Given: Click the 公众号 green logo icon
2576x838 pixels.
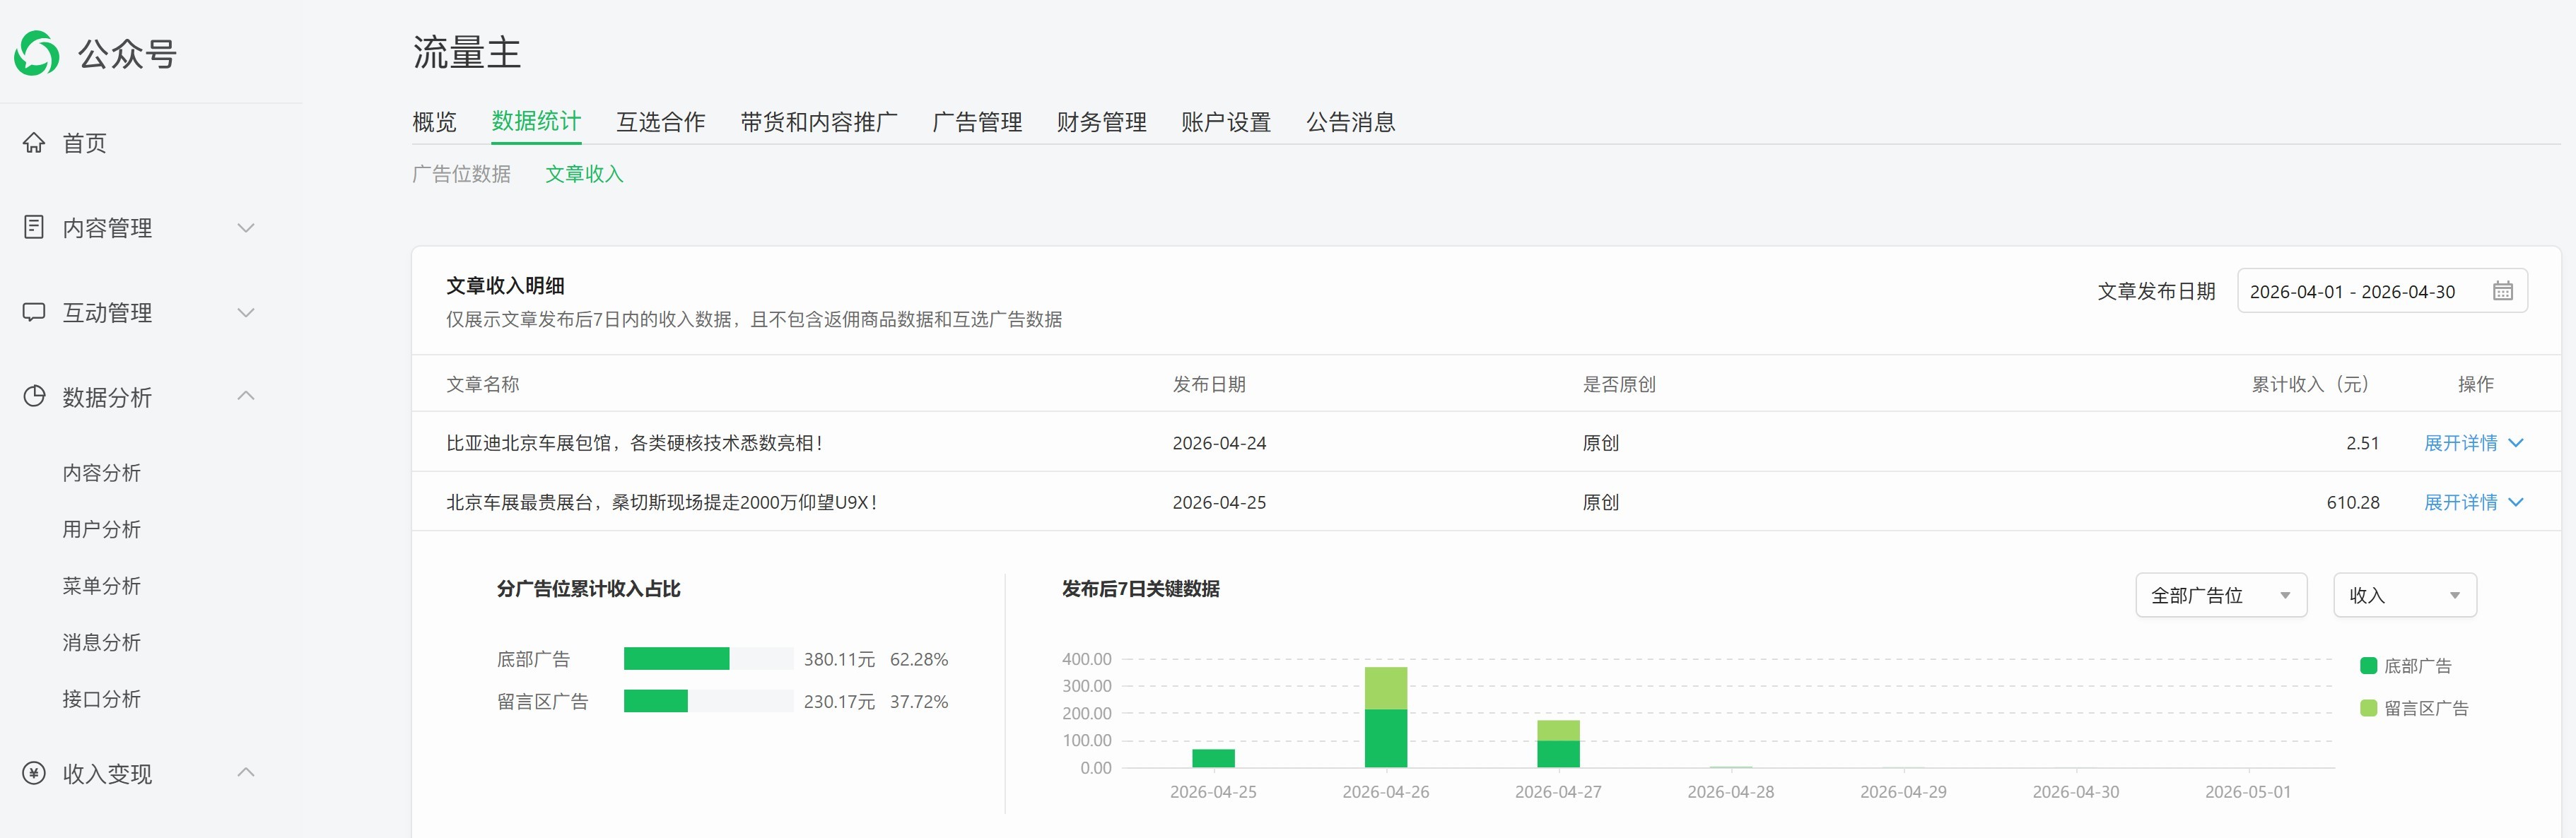Looking at the screenshot, I should 37,53.
